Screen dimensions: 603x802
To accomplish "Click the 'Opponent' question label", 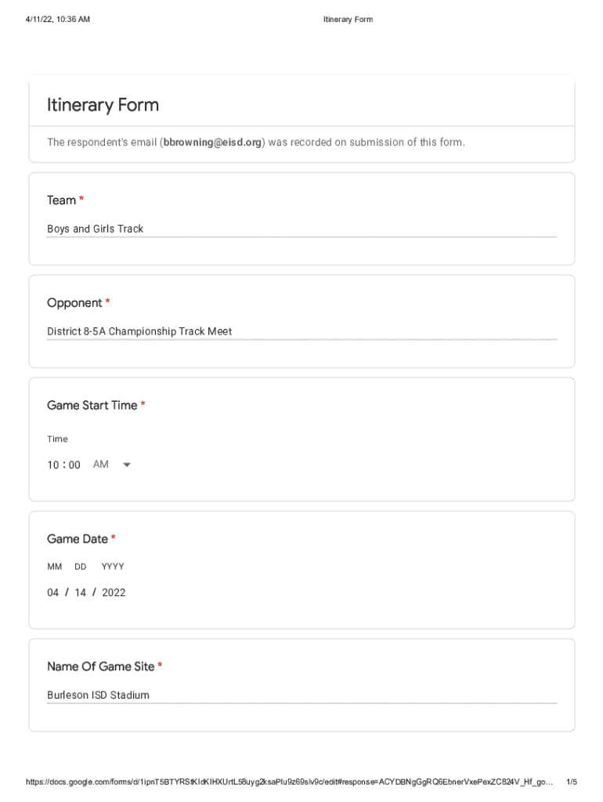I will point(74,303).
